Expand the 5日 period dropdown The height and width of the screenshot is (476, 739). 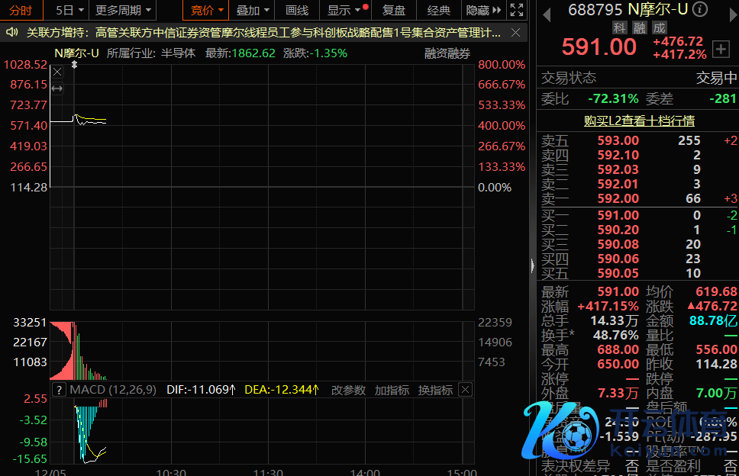[68, 11]
